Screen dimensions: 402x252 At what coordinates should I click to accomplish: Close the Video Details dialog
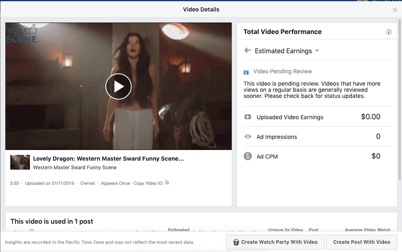pos(395,10)
